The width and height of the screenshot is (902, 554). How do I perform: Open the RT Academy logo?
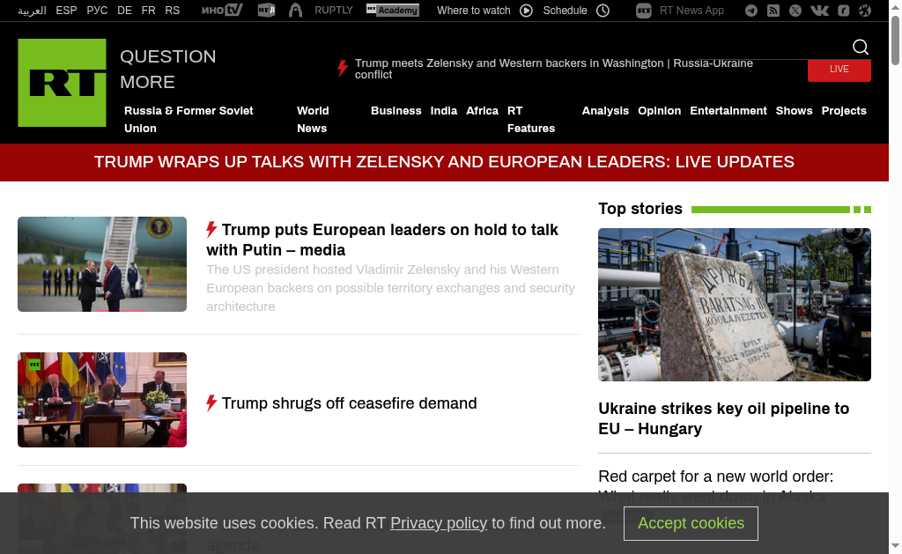[393, 11]
